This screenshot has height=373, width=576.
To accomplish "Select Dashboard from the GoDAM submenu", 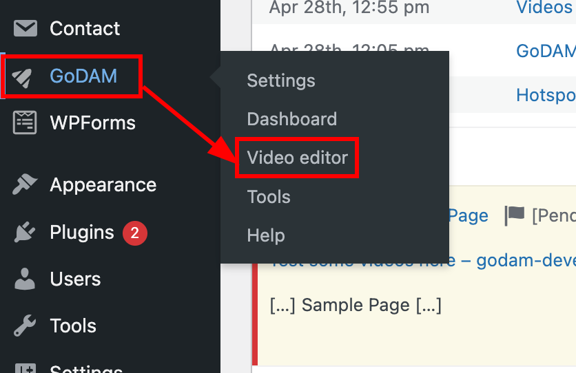I will point(292,119).
